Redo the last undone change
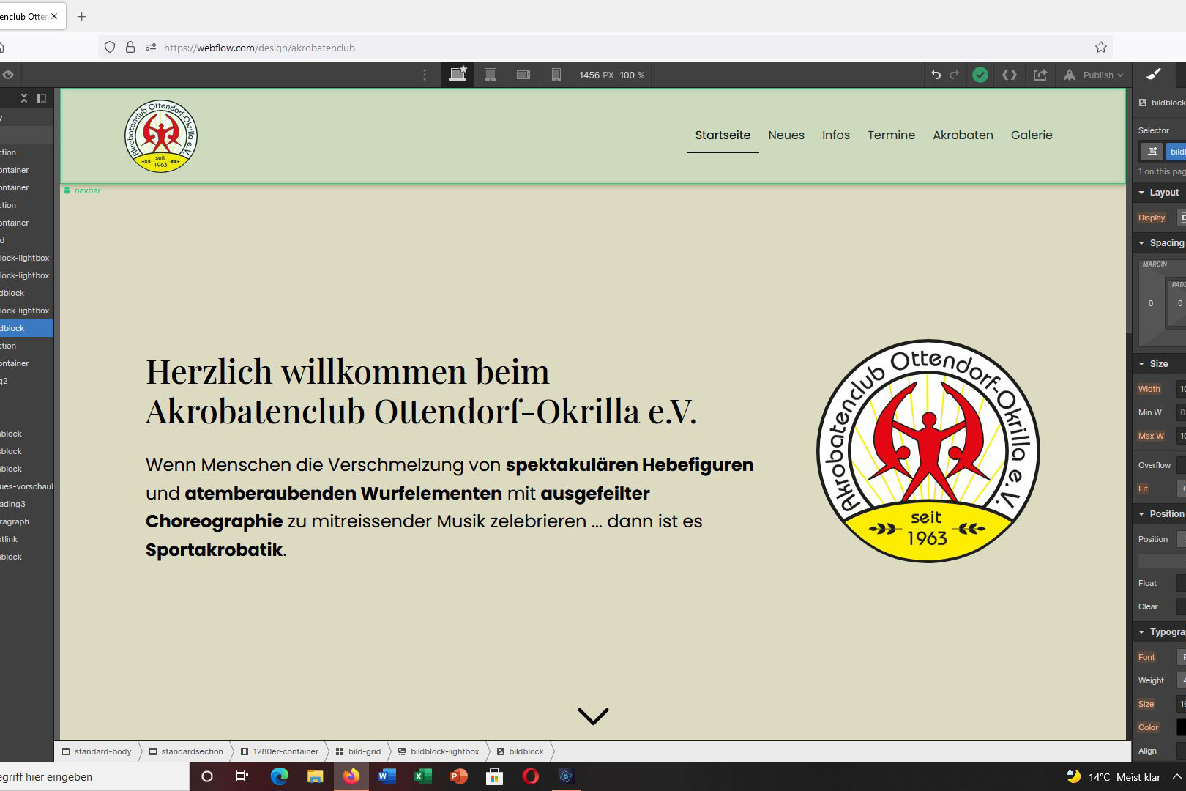 (954, 75)
